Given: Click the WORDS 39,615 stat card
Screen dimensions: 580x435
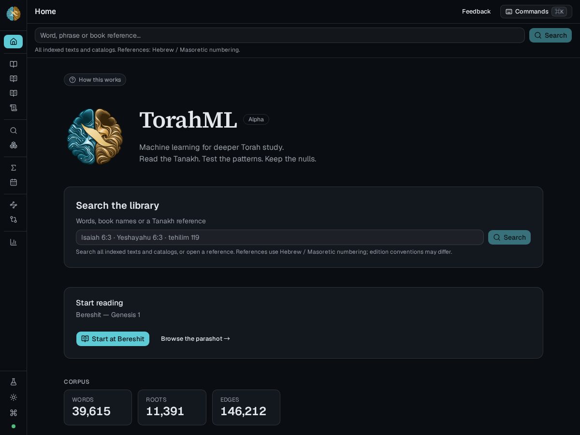Looking at the screenshot, I should 98,407.
